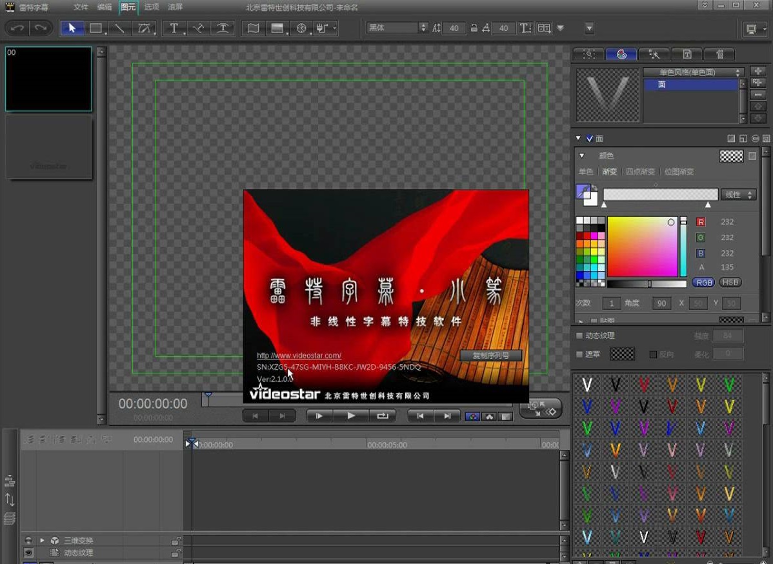
Task: Click the minus button beside style list
Action: (x=758, y=94)
